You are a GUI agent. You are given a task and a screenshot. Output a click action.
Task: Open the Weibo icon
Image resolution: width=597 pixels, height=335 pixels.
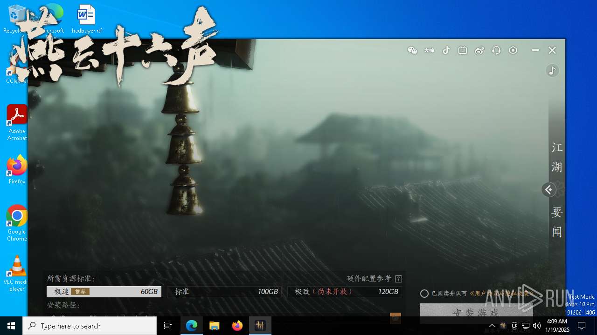click(x=479, y=50)
